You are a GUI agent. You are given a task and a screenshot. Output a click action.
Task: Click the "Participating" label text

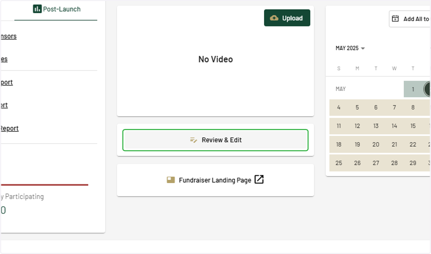[24, 196]
